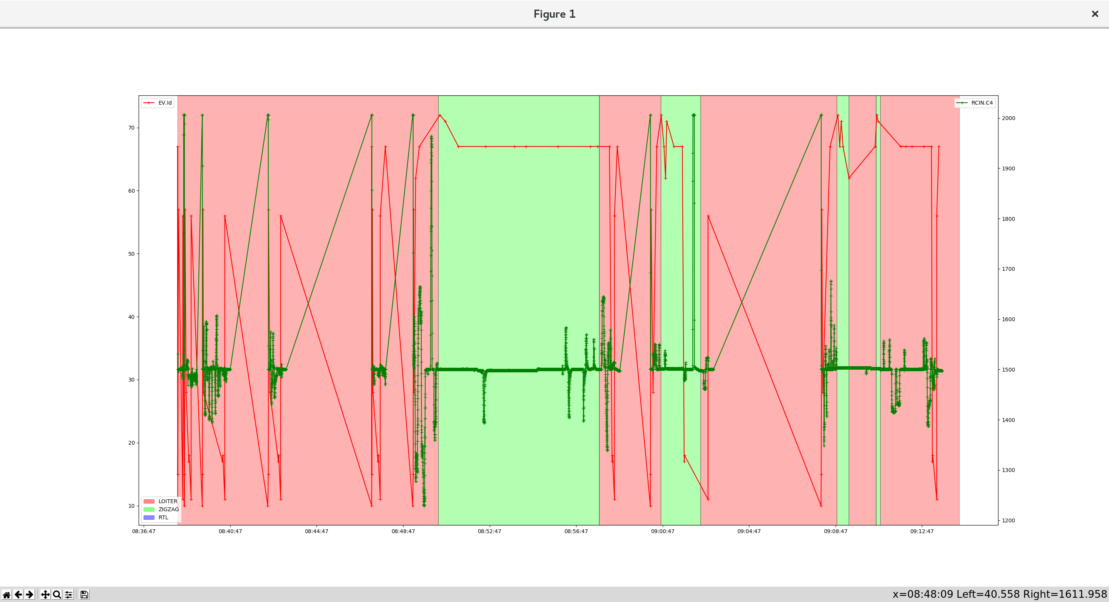This screenshot has width=1109, height=602.
Task: Go back to previous view
Action: (x=18, y=595)
